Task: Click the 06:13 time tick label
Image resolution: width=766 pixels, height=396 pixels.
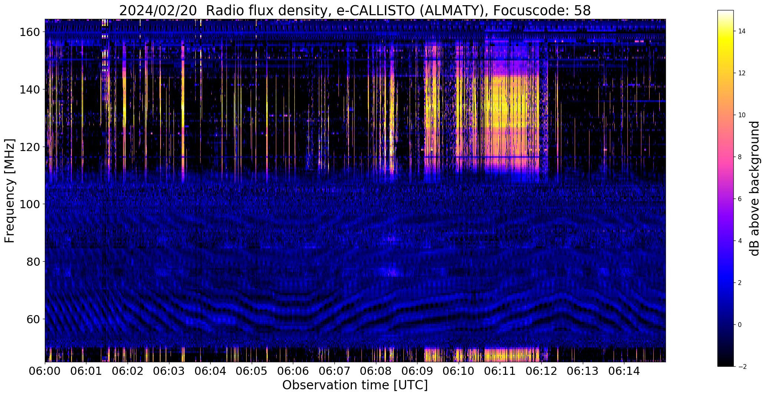Action: click(x=582, y=371)
